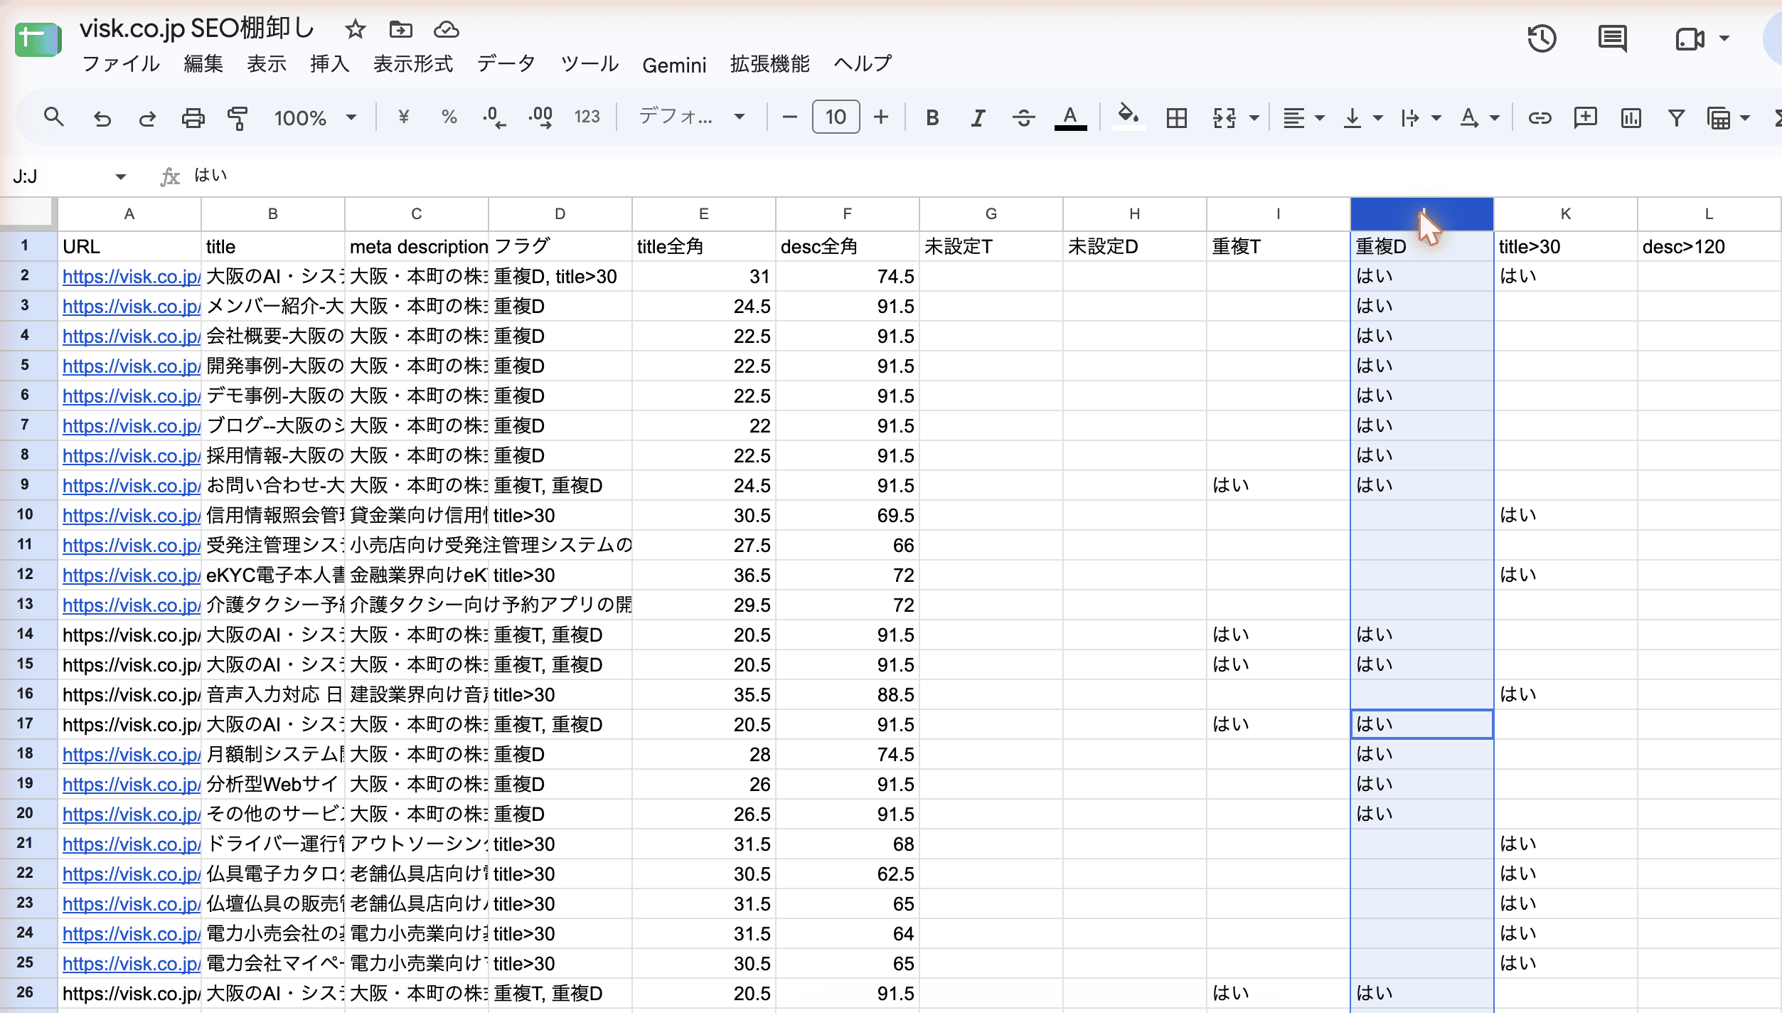
Task: Open the 拡張機能 menu
Action: (769, 64)
